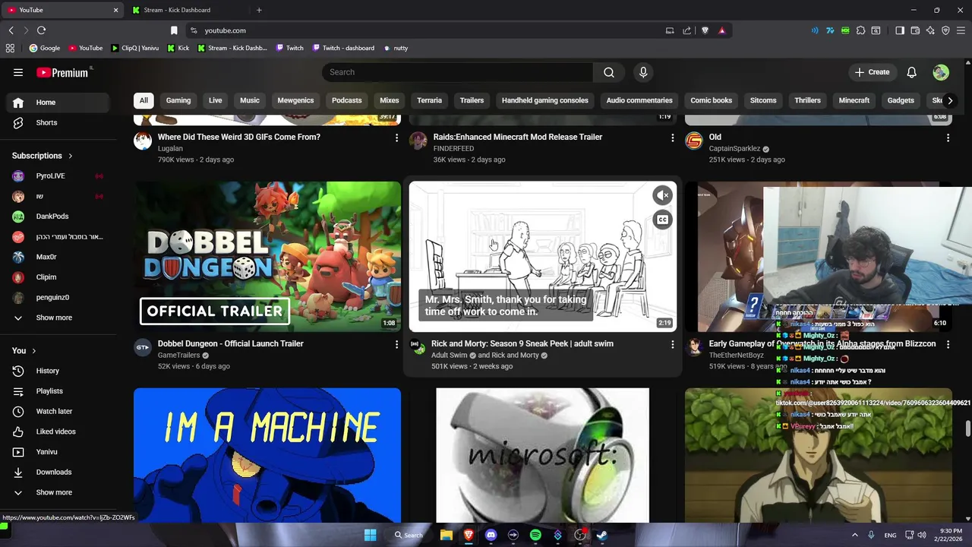Viewport: 972px width, 547px height.
Task: Bookmark this page icon in address bar
Action: 174,30
